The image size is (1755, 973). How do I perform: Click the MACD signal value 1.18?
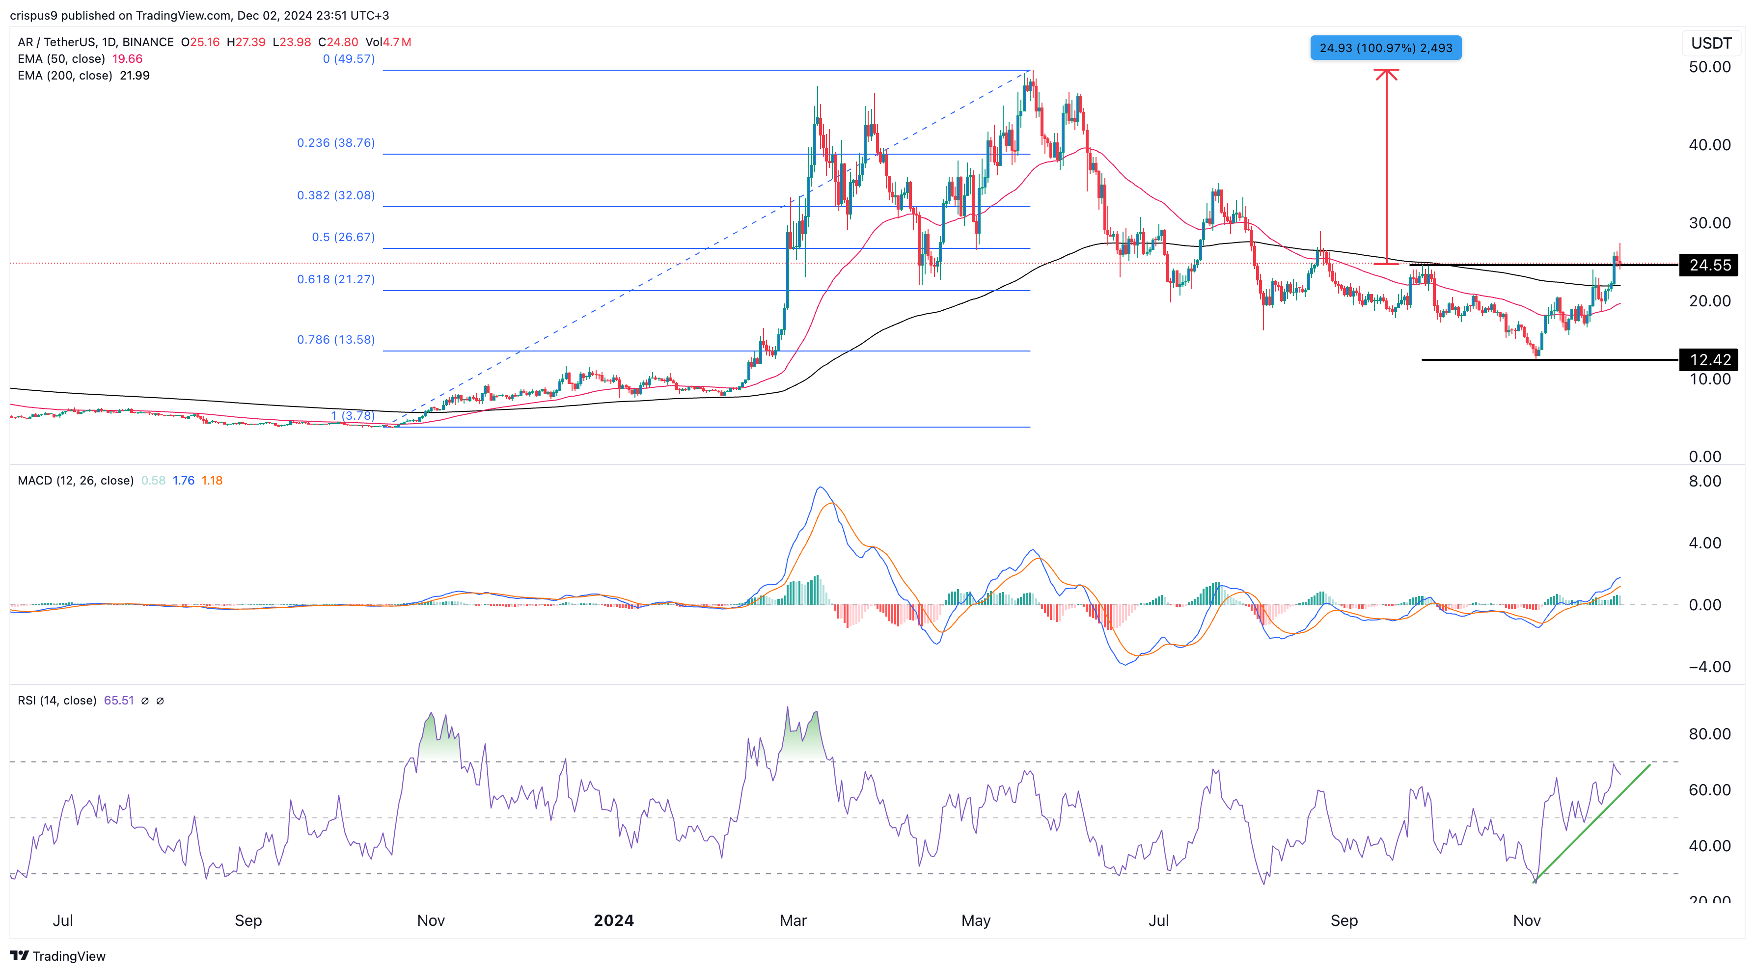[212, 480]
